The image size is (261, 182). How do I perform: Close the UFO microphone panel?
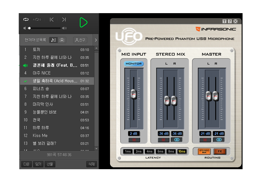[235, 21]
